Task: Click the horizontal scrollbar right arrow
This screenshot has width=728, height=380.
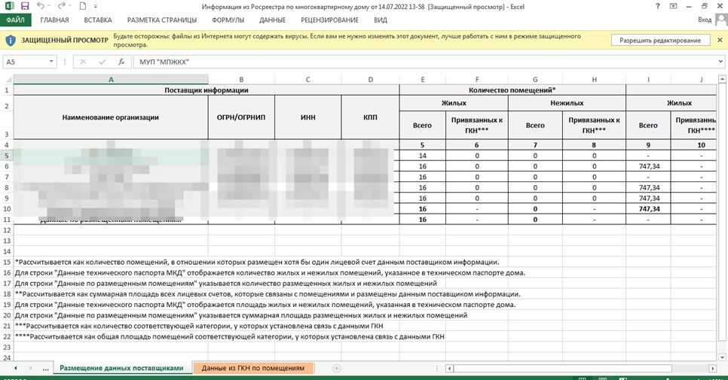Action: (x=713, y=369)
